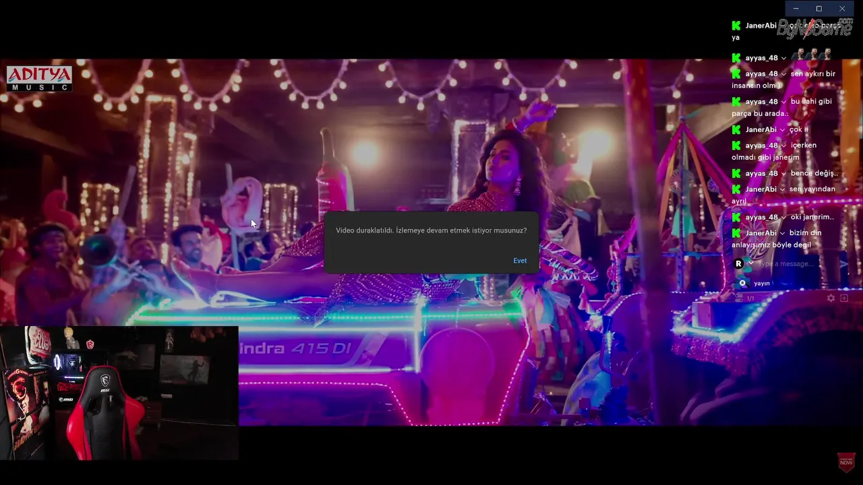Click Kick badge beside 'çok ii' message
Image resolution: width=863 pixels, height=485 pixels.
pyautogui.click(x=736, y=129)
